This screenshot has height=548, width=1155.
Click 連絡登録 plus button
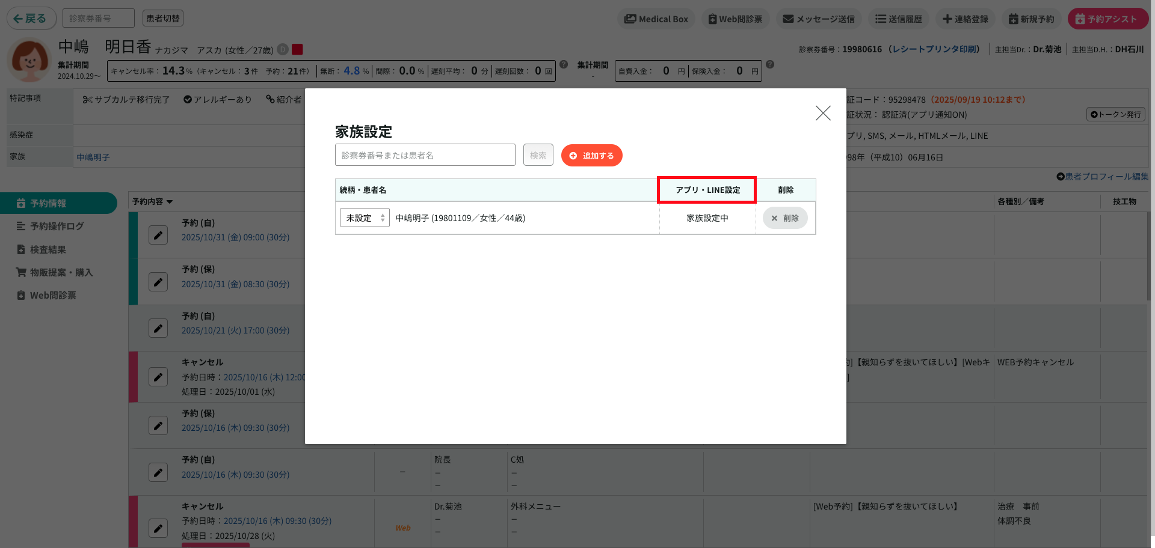pos(965,19)
